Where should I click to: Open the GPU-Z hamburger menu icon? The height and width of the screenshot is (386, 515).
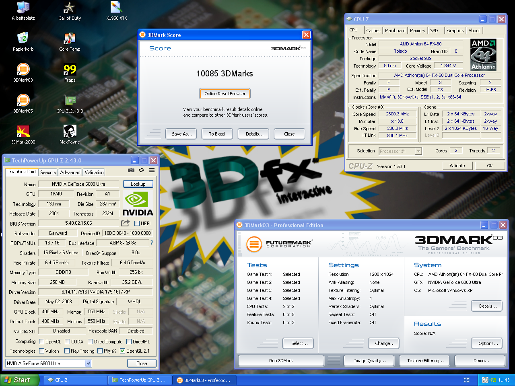[152, 170]
